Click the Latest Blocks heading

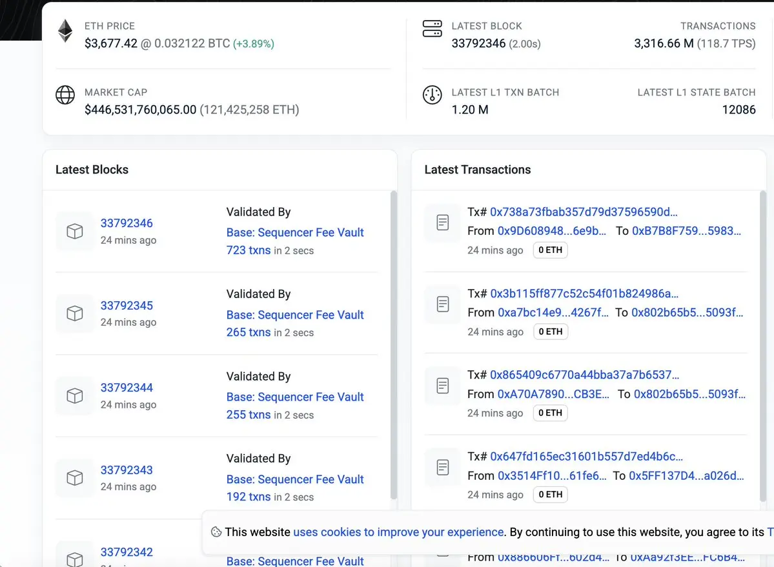point(92,170)
